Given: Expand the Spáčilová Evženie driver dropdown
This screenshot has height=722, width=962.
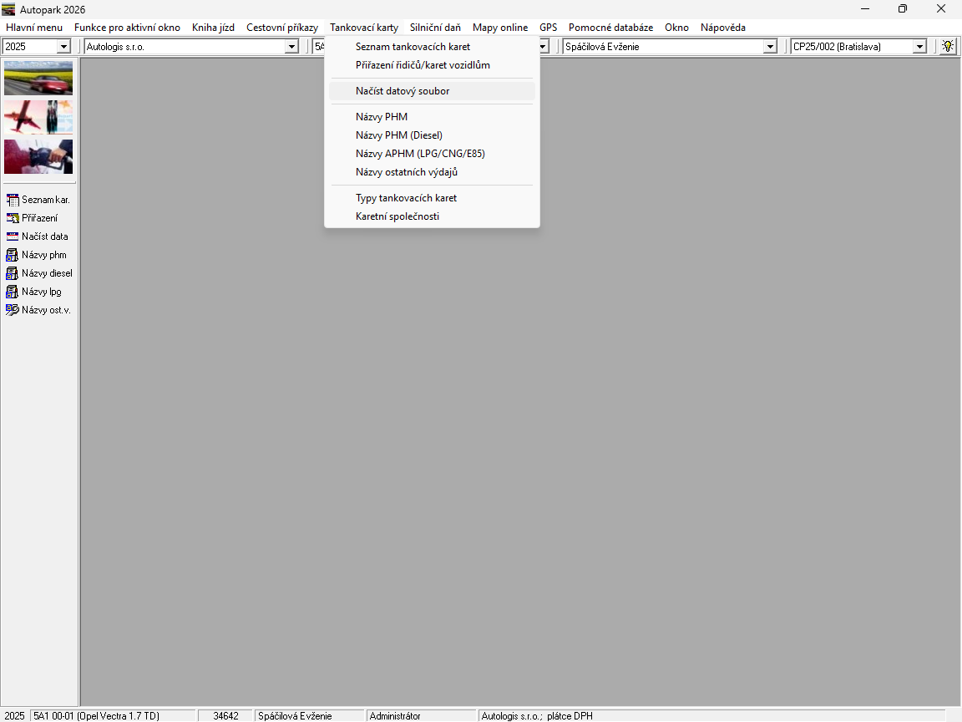Looking at the screenshot, I should coord(770,47).
